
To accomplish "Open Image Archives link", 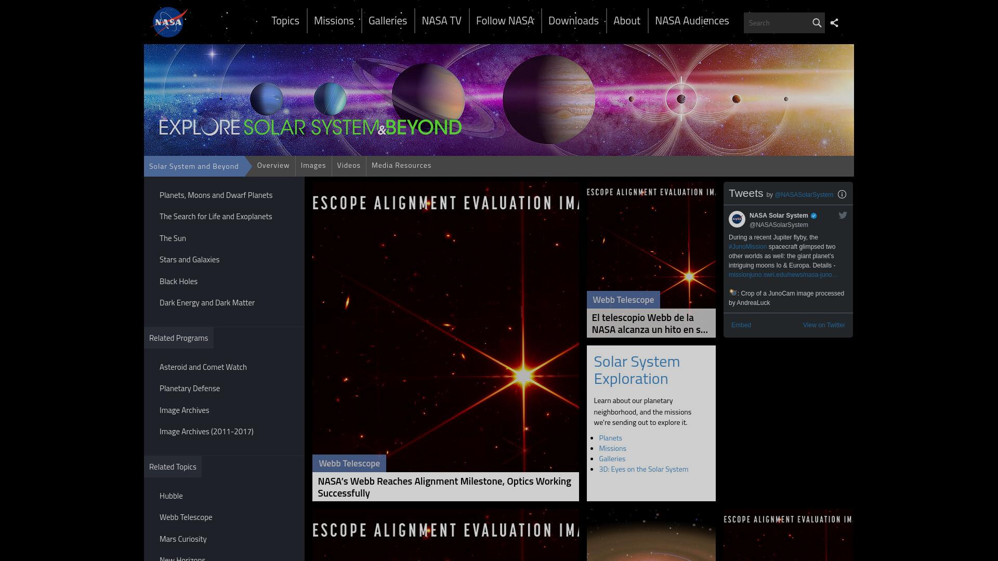I will [x=185, y=410].
